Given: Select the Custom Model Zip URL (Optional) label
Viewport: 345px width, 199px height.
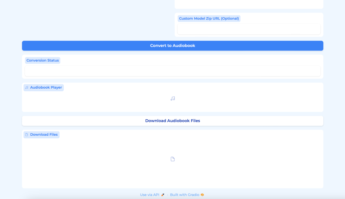Looking at the screenshot, I should point(209,19).
